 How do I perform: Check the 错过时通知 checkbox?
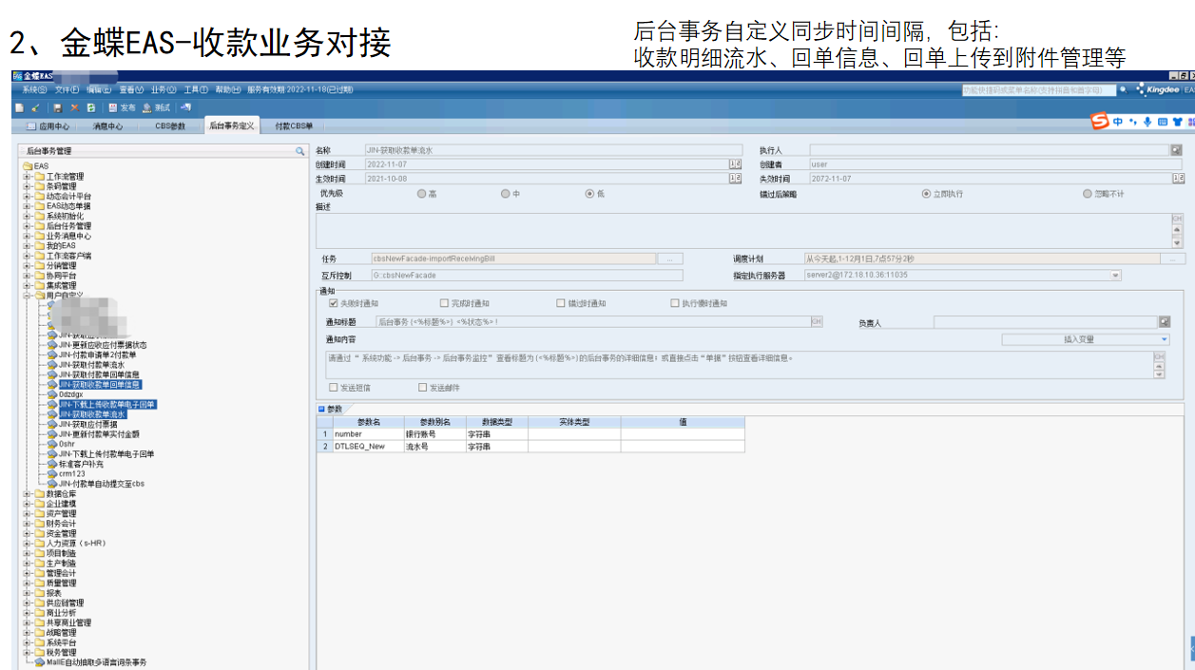click(561, 303)
